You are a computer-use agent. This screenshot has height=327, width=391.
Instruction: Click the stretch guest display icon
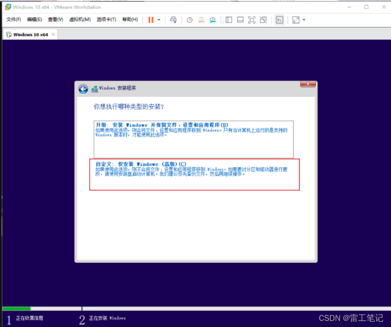[296, 20]
